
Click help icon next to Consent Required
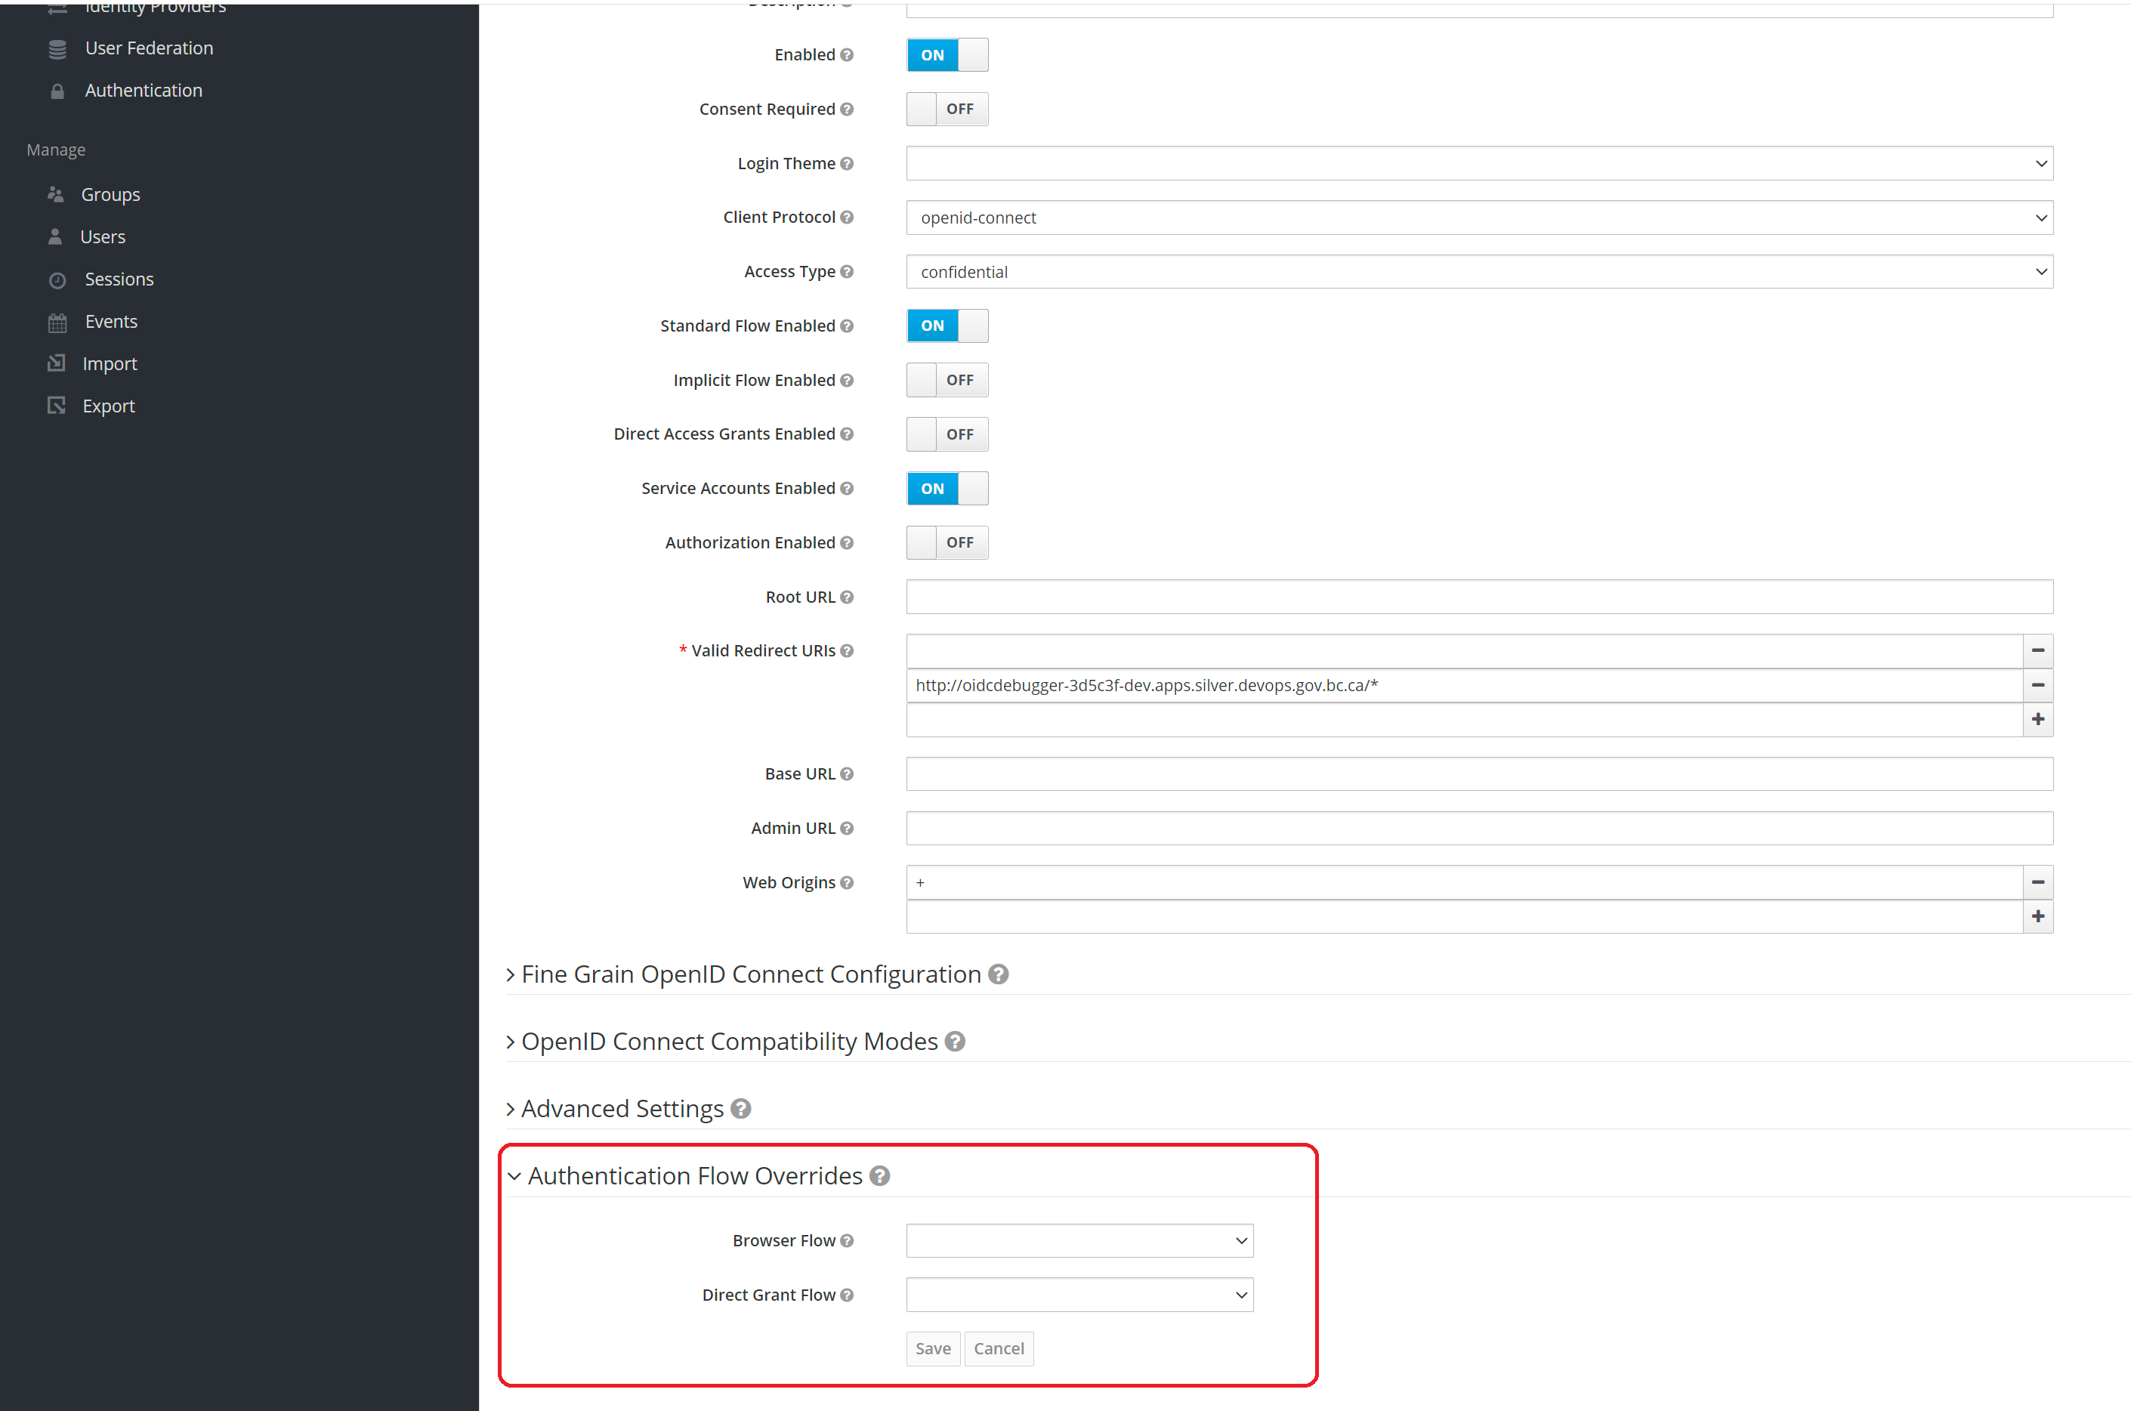(x=847, y=109)
